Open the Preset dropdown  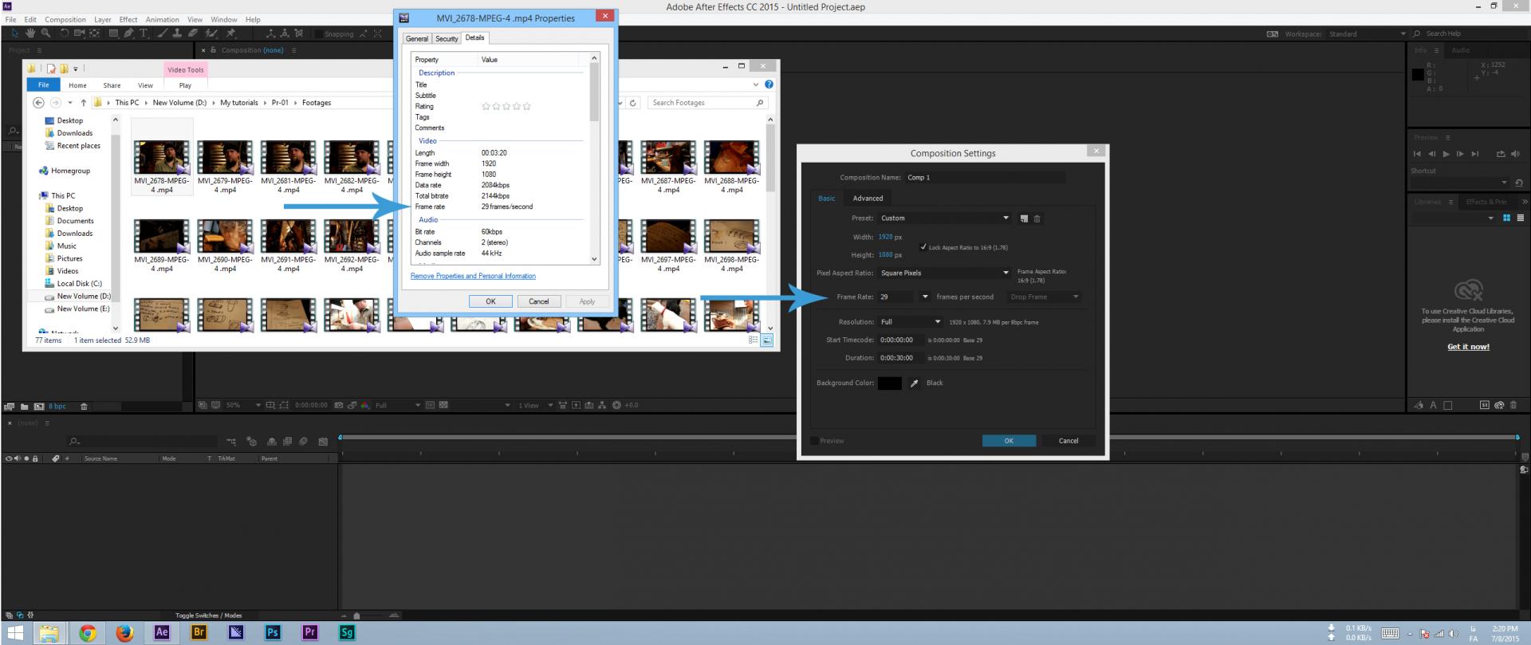pos(945,218)
